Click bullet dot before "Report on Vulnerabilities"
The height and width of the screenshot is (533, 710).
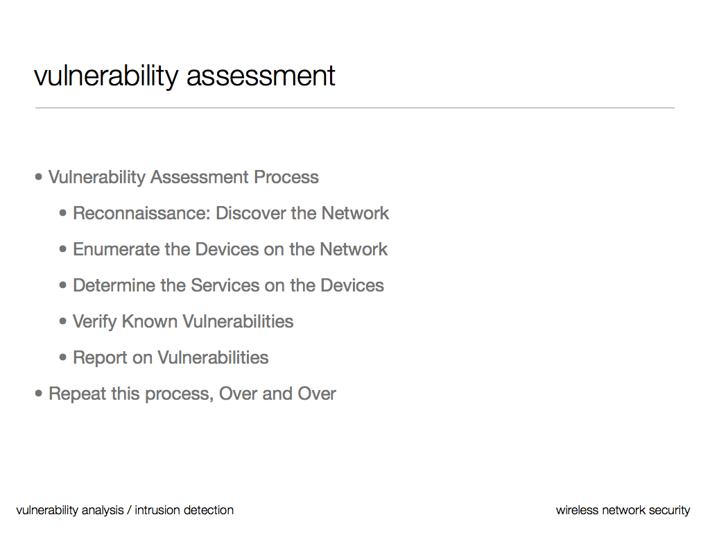(64, 357)
